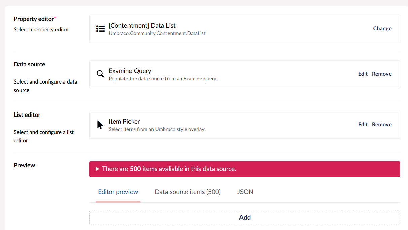Click the 'Examine Query' title text
This screenshot has width=408, height=230.
pos(130,71)
